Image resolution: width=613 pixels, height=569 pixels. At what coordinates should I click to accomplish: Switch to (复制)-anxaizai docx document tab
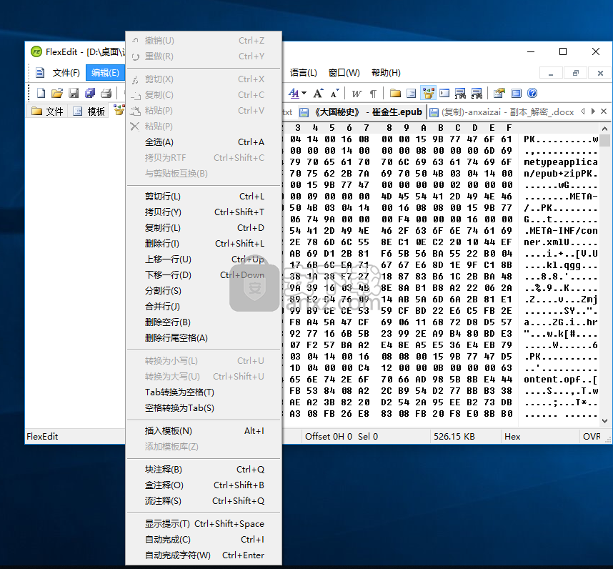tap(502, 112)
